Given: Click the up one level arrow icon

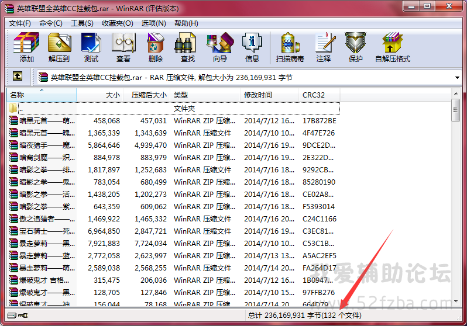Looking at the screenshot, I should (x=18, y=77).
